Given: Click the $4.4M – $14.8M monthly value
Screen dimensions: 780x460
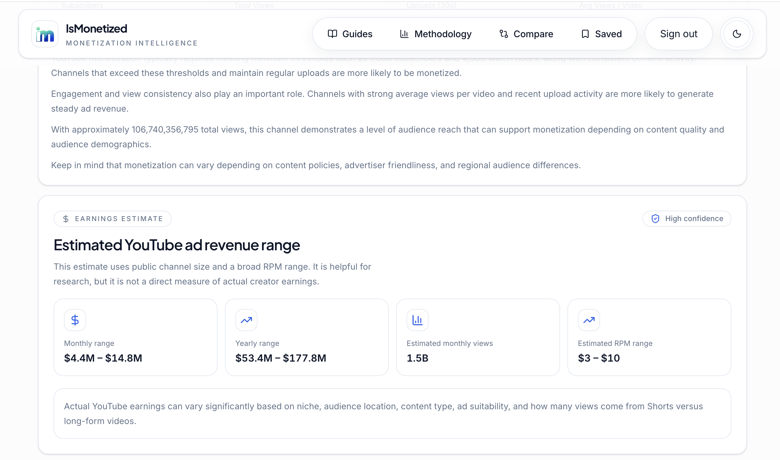Looking at the screenshot, I should (103, 358).
